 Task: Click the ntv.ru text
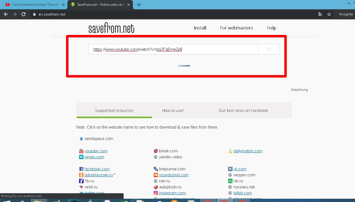point(238,181)
